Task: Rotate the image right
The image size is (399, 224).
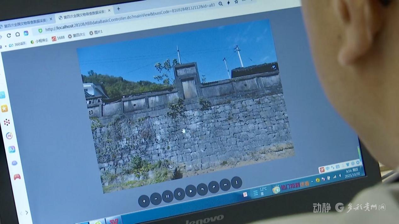Action: pos(214,187)
